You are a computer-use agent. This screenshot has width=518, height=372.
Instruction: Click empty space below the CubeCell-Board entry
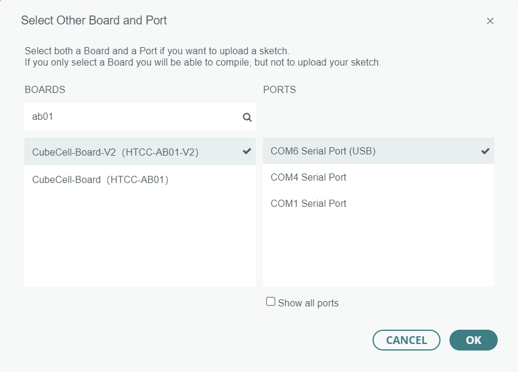tap(139, 238)
